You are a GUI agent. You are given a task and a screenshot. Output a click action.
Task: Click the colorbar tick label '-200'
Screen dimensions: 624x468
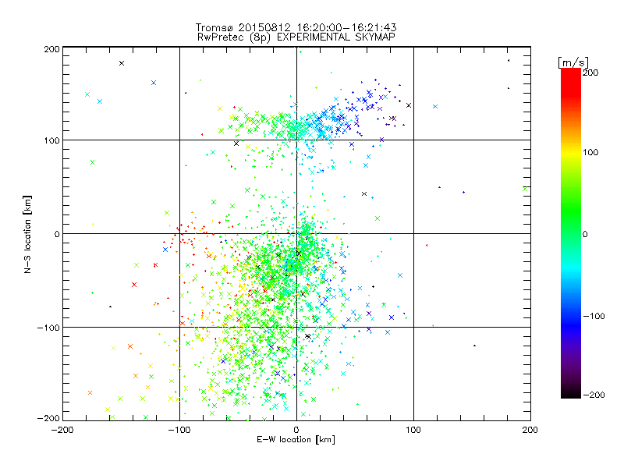tap(594, 395)
